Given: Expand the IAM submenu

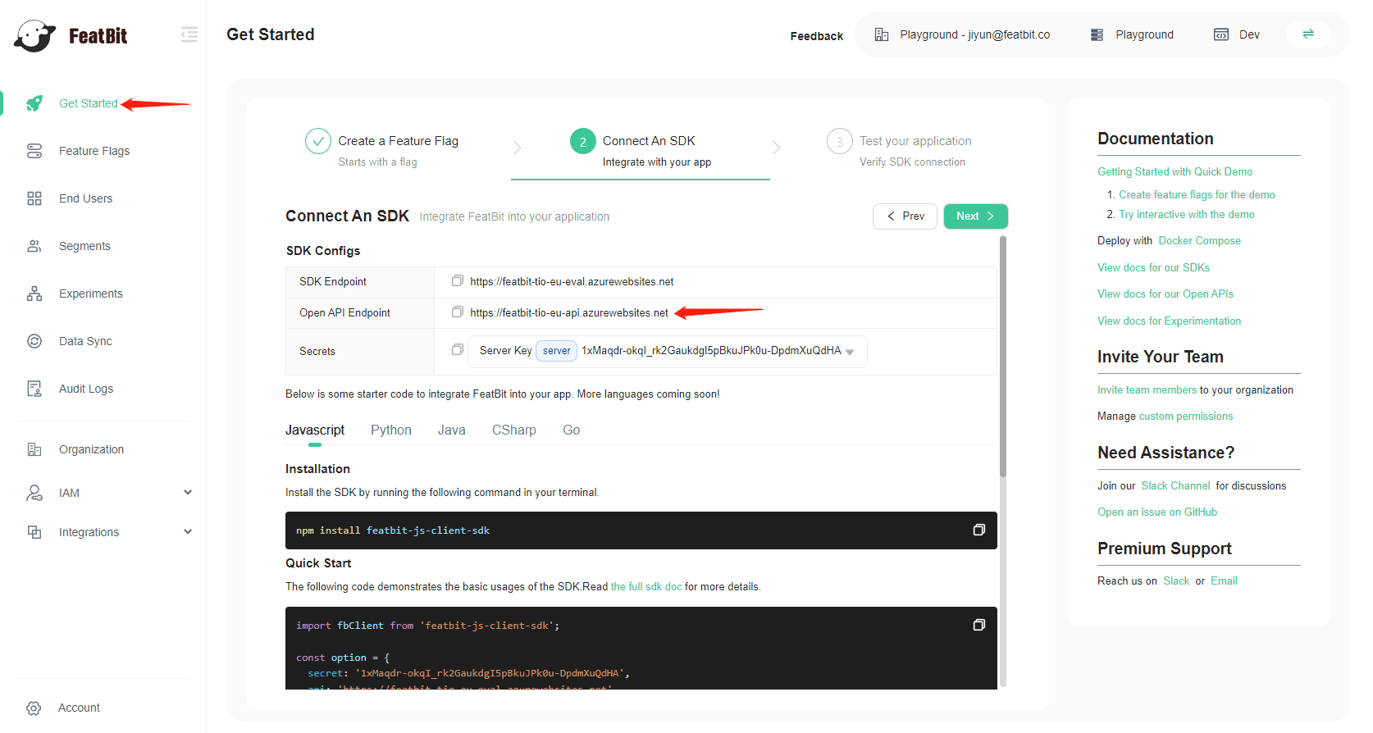Looking at the screenshot, I should click(188, 493).
